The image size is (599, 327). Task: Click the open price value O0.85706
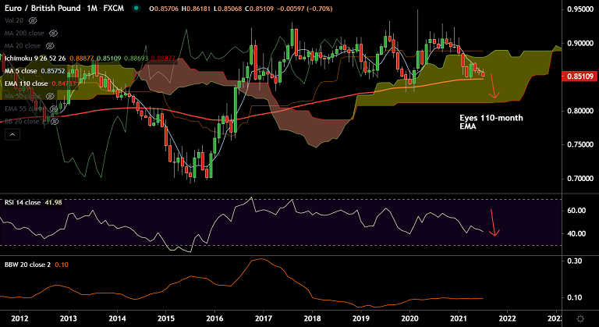164,9
